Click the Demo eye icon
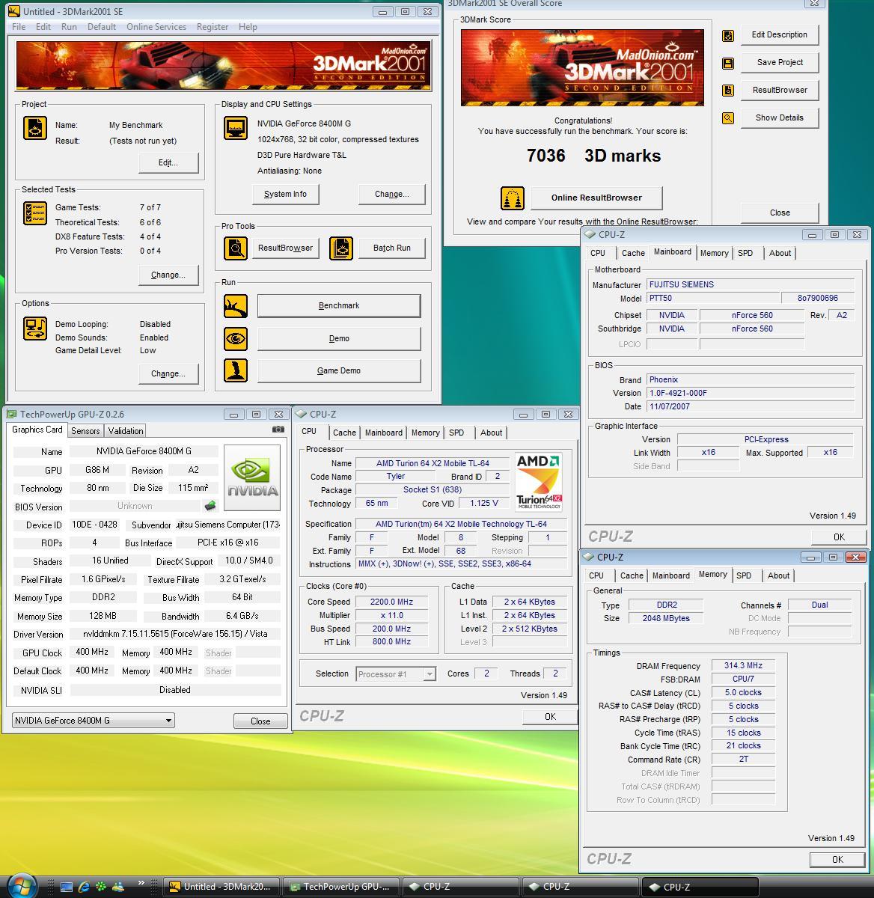 click(236, 338)
